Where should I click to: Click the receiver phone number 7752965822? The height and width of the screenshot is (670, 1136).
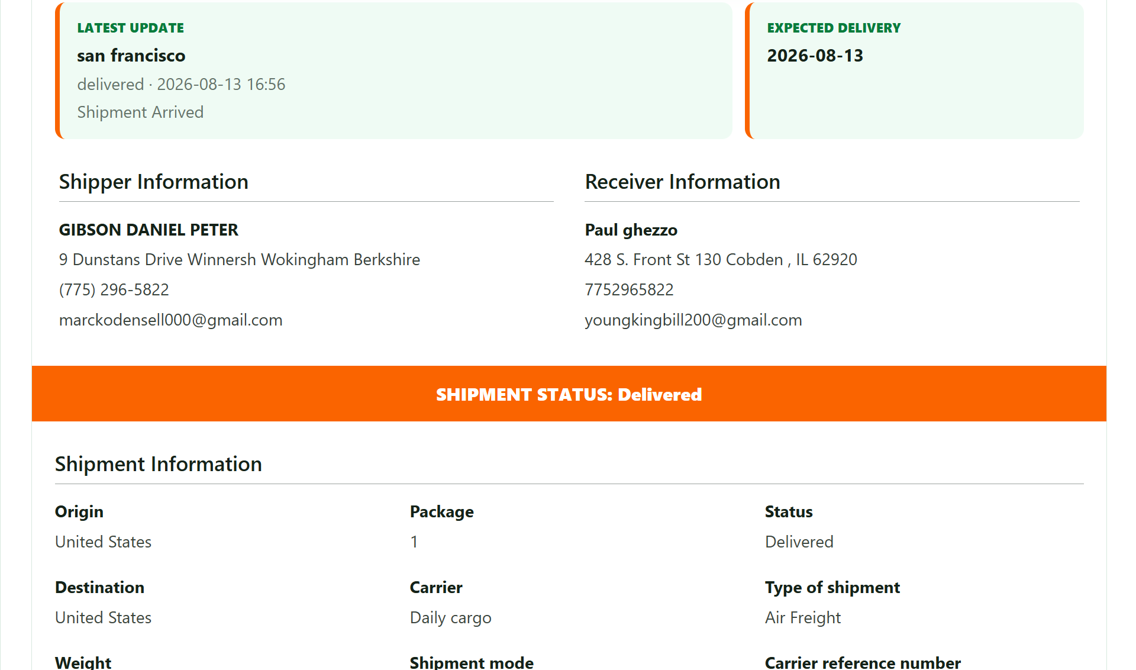(x=629, y=290)
